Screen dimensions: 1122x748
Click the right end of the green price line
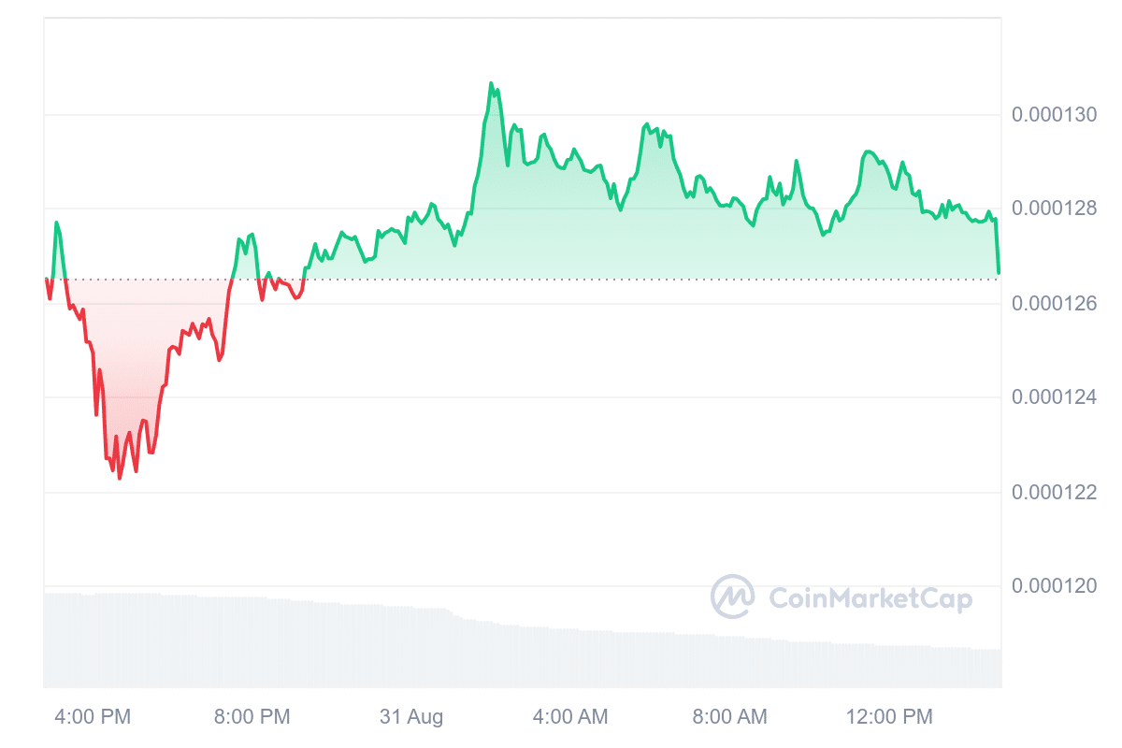click(x=999, y=272)
